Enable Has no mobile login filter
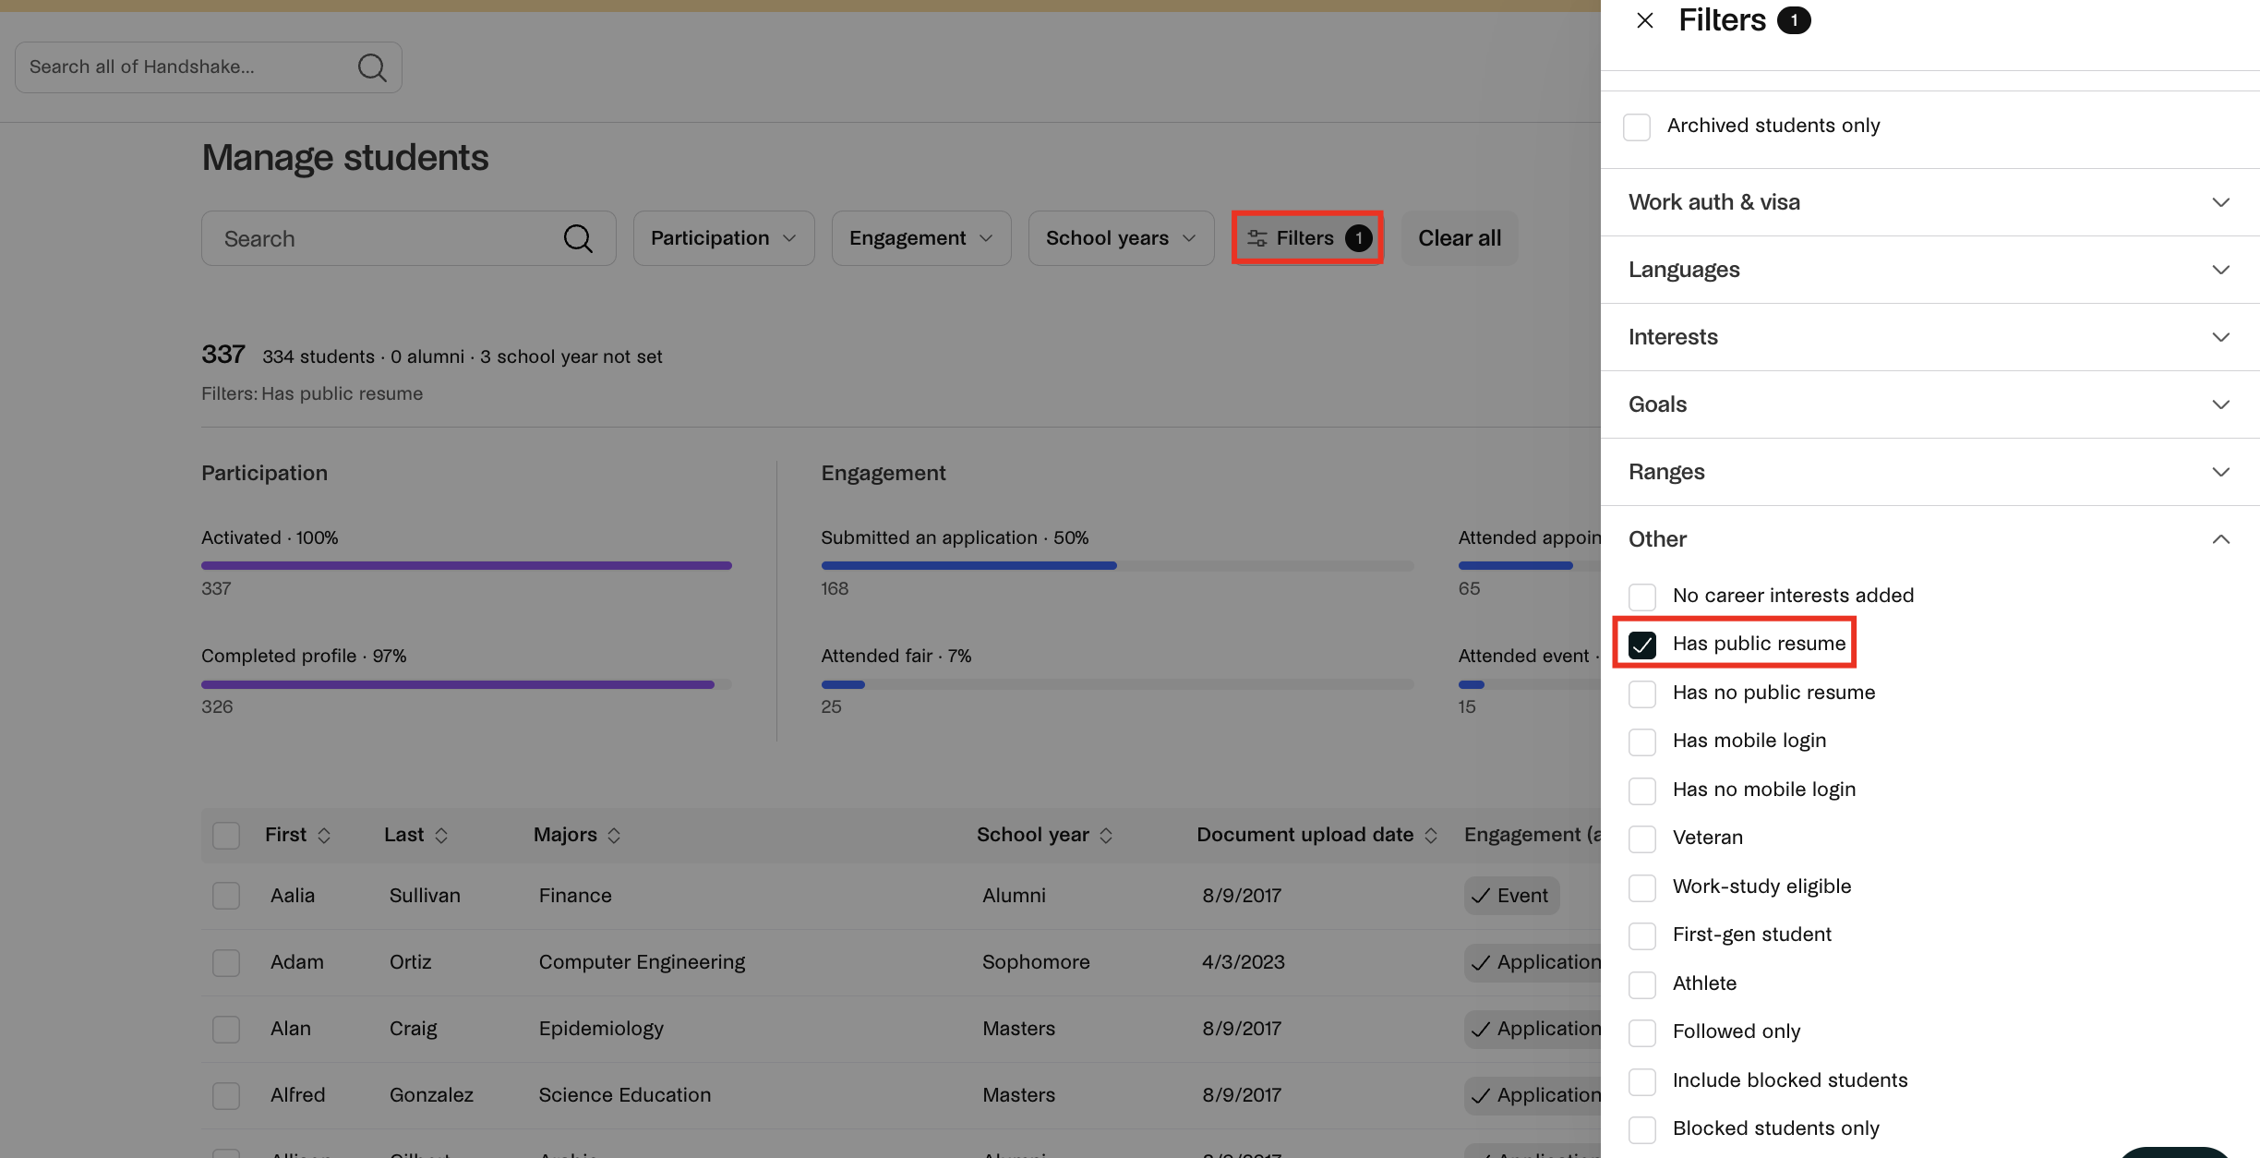Screen dimensions: 2260x1158 pyautogui.click(x=1642, y=790)
